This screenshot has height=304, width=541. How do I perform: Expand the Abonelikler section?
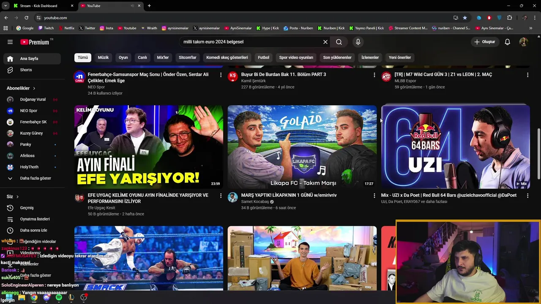[x=21, y=88]
